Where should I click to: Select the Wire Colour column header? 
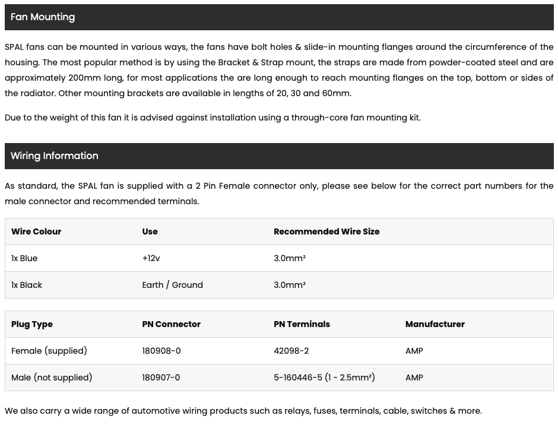[36, 231]
